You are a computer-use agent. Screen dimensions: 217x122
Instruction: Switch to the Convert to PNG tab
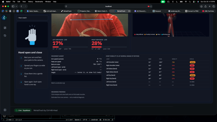(192, 11)
